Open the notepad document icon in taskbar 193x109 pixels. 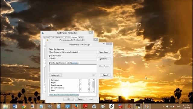point(59,106)
